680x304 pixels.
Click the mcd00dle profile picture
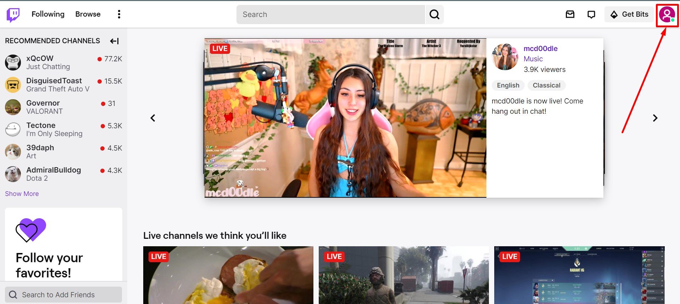tap(505, 57)
